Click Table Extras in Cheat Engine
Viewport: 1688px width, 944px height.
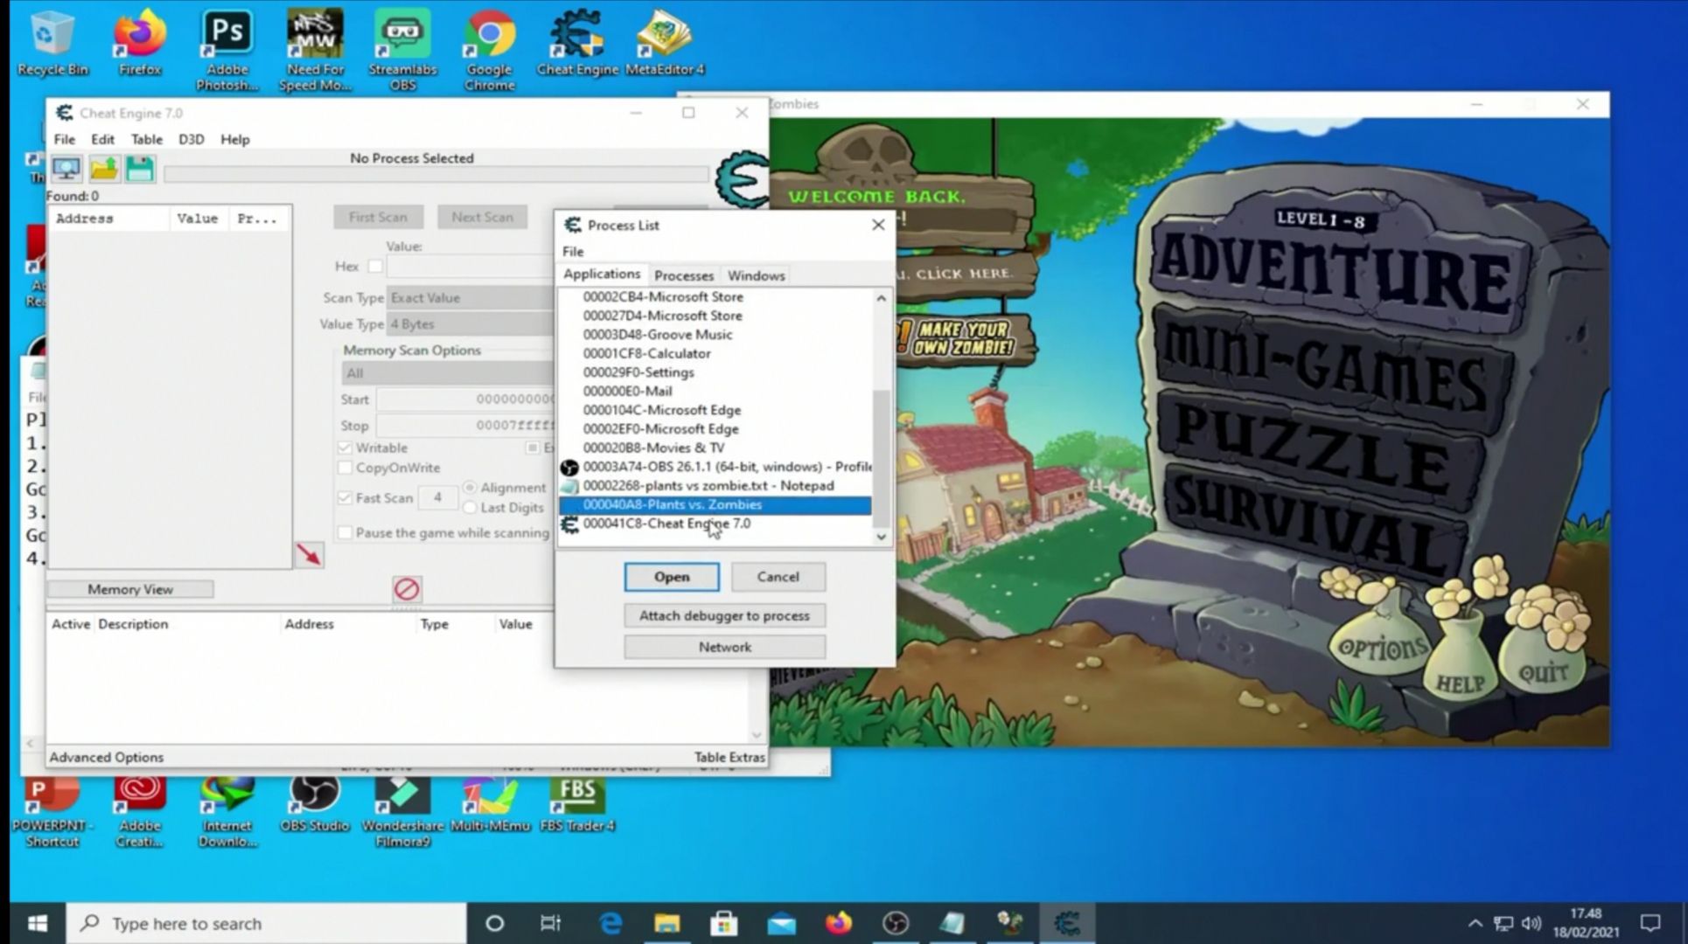click(x=729, y=757)
